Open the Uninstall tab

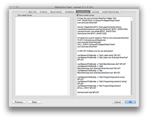96,12
